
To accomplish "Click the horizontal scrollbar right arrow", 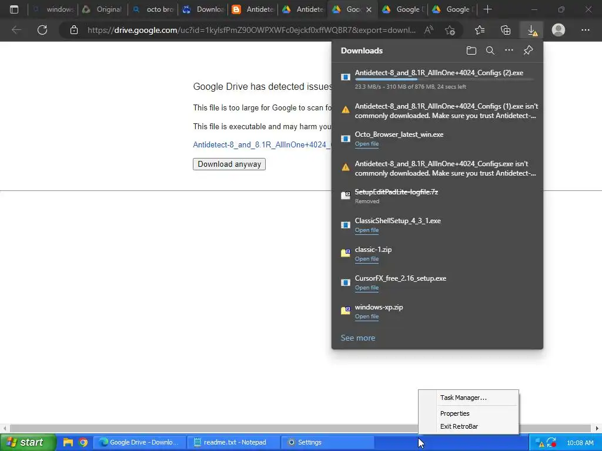I will [x=597, y=428].
